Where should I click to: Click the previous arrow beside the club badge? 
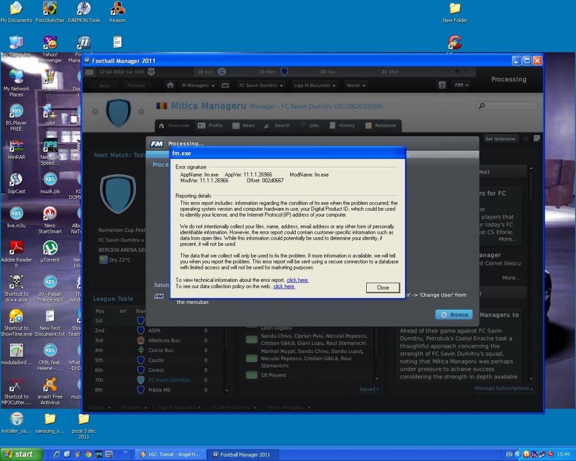[x=95, y=111]
